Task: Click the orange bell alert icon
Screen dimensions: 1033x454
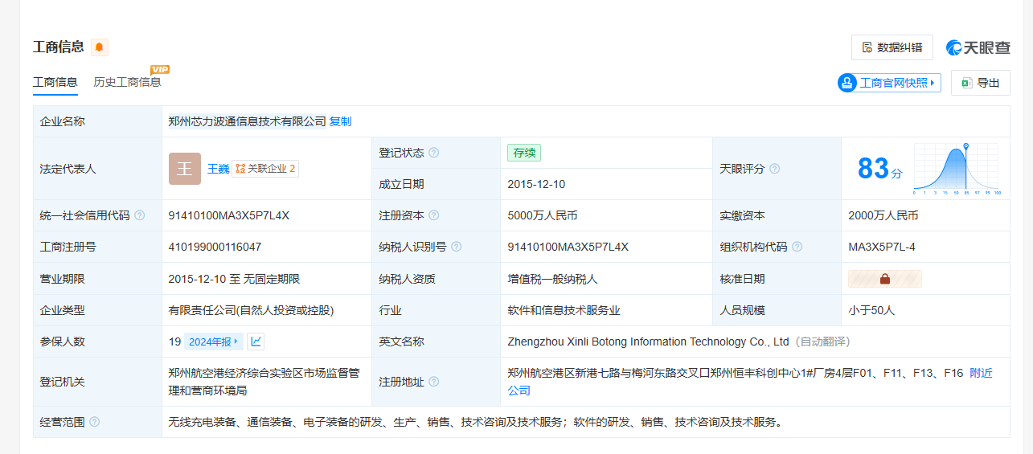Action: (99, 47)
